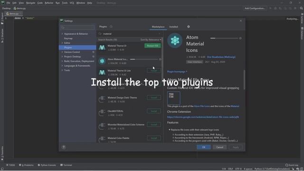
Task: Click the Material Design Dark Theme plugin icon
Action: (x=102, y=99)
